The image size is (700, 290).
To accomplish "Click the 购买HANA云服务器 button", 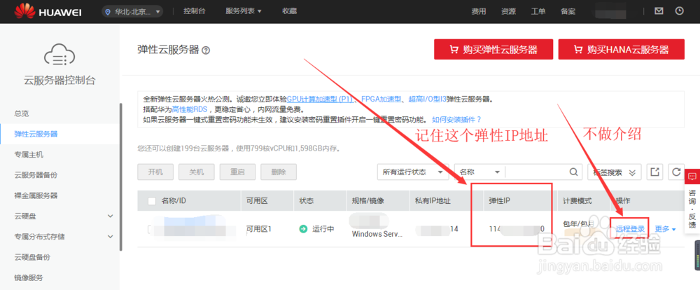I will (x=622, y=49).
